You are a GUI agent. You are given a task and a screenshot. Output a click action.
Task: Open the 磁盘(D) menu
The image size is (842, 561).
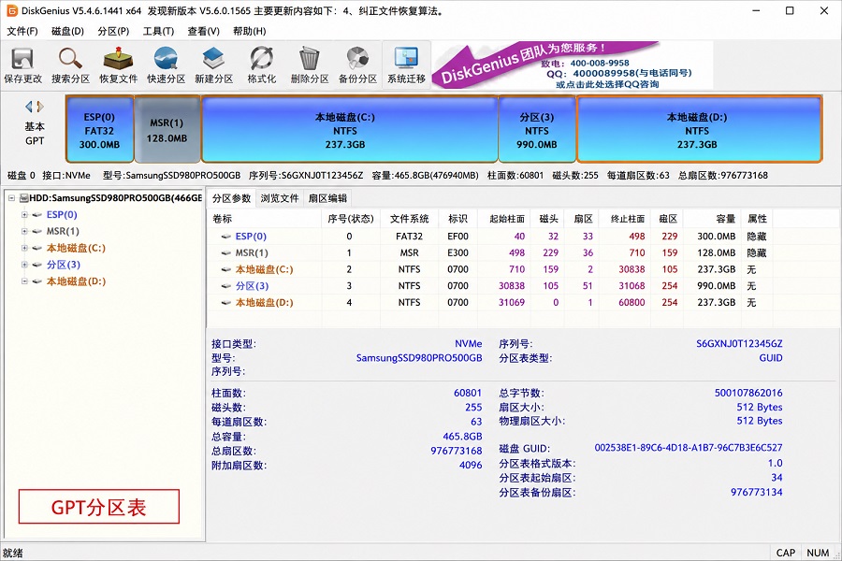click(67, 31)
